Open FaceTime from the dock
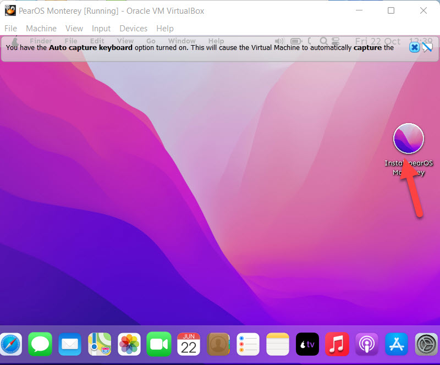The width and height of the screenshot is (440, 365). click(x=159, y=344)
